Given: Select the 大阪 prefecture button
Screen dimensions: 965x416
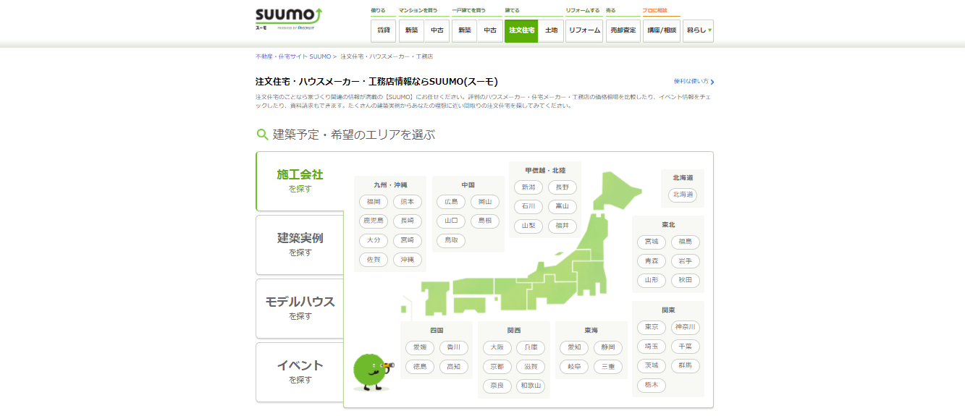Looking at the screenshot, I should click(x=497, y=348).
